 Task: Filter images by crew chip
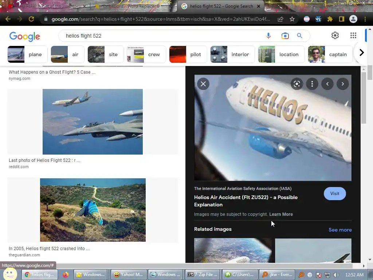tap(146, 54)
